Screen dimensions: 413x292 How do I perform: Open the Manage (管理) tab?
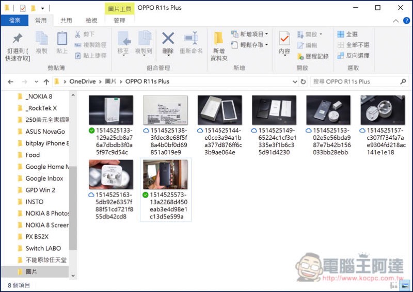(x=119, y=21)
